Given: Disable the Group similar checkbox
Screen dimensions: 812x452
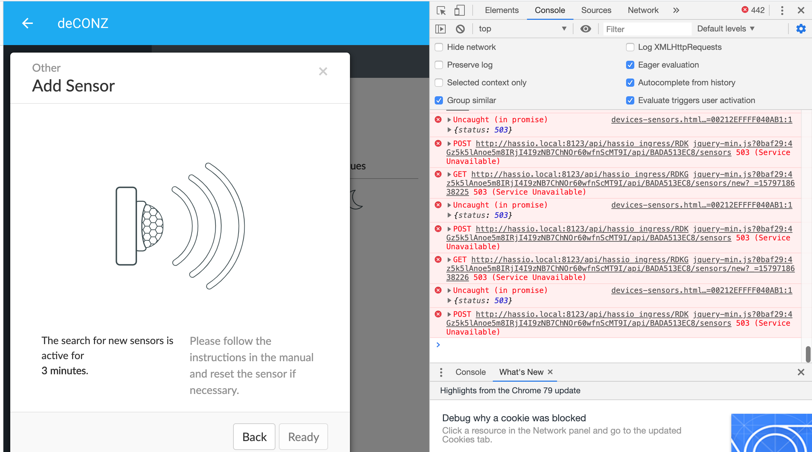Looking at the screenshot, I should [439, 100].
